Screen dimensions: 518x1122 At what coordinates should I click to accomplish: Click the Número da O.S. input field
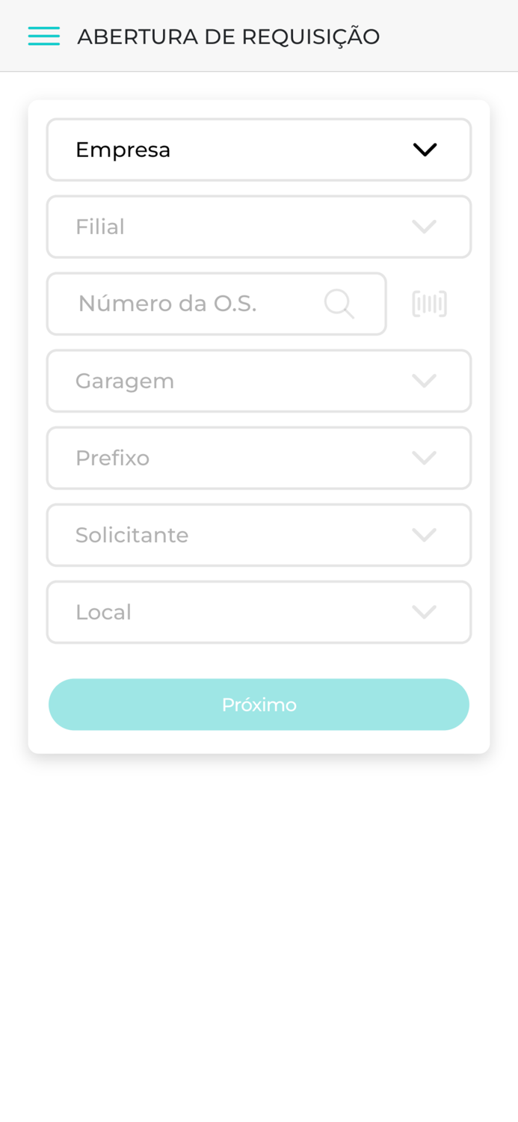pyautogui.click(x=187, y=303)
